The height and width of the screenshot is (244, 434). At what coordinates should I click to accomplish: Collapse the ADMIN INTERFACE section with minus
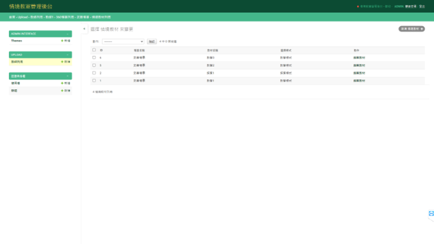67,34
